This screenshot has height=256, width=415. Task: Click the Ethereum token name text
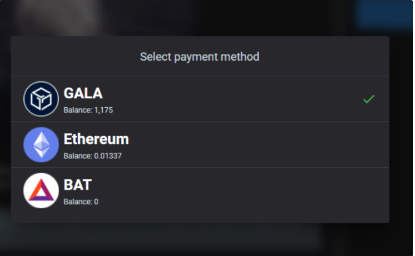coord(96,139)
